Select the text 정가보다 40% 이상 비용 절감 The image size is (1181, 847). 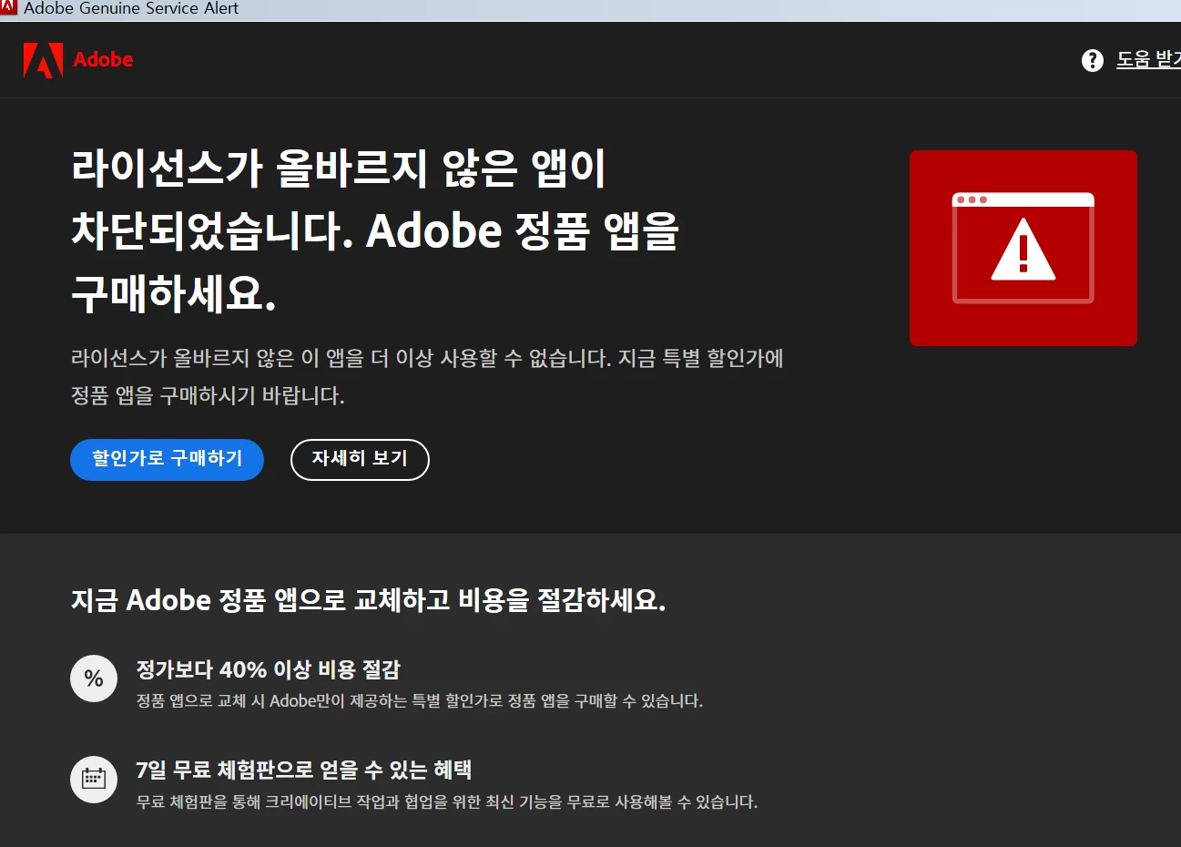click(x=268, y=670)
